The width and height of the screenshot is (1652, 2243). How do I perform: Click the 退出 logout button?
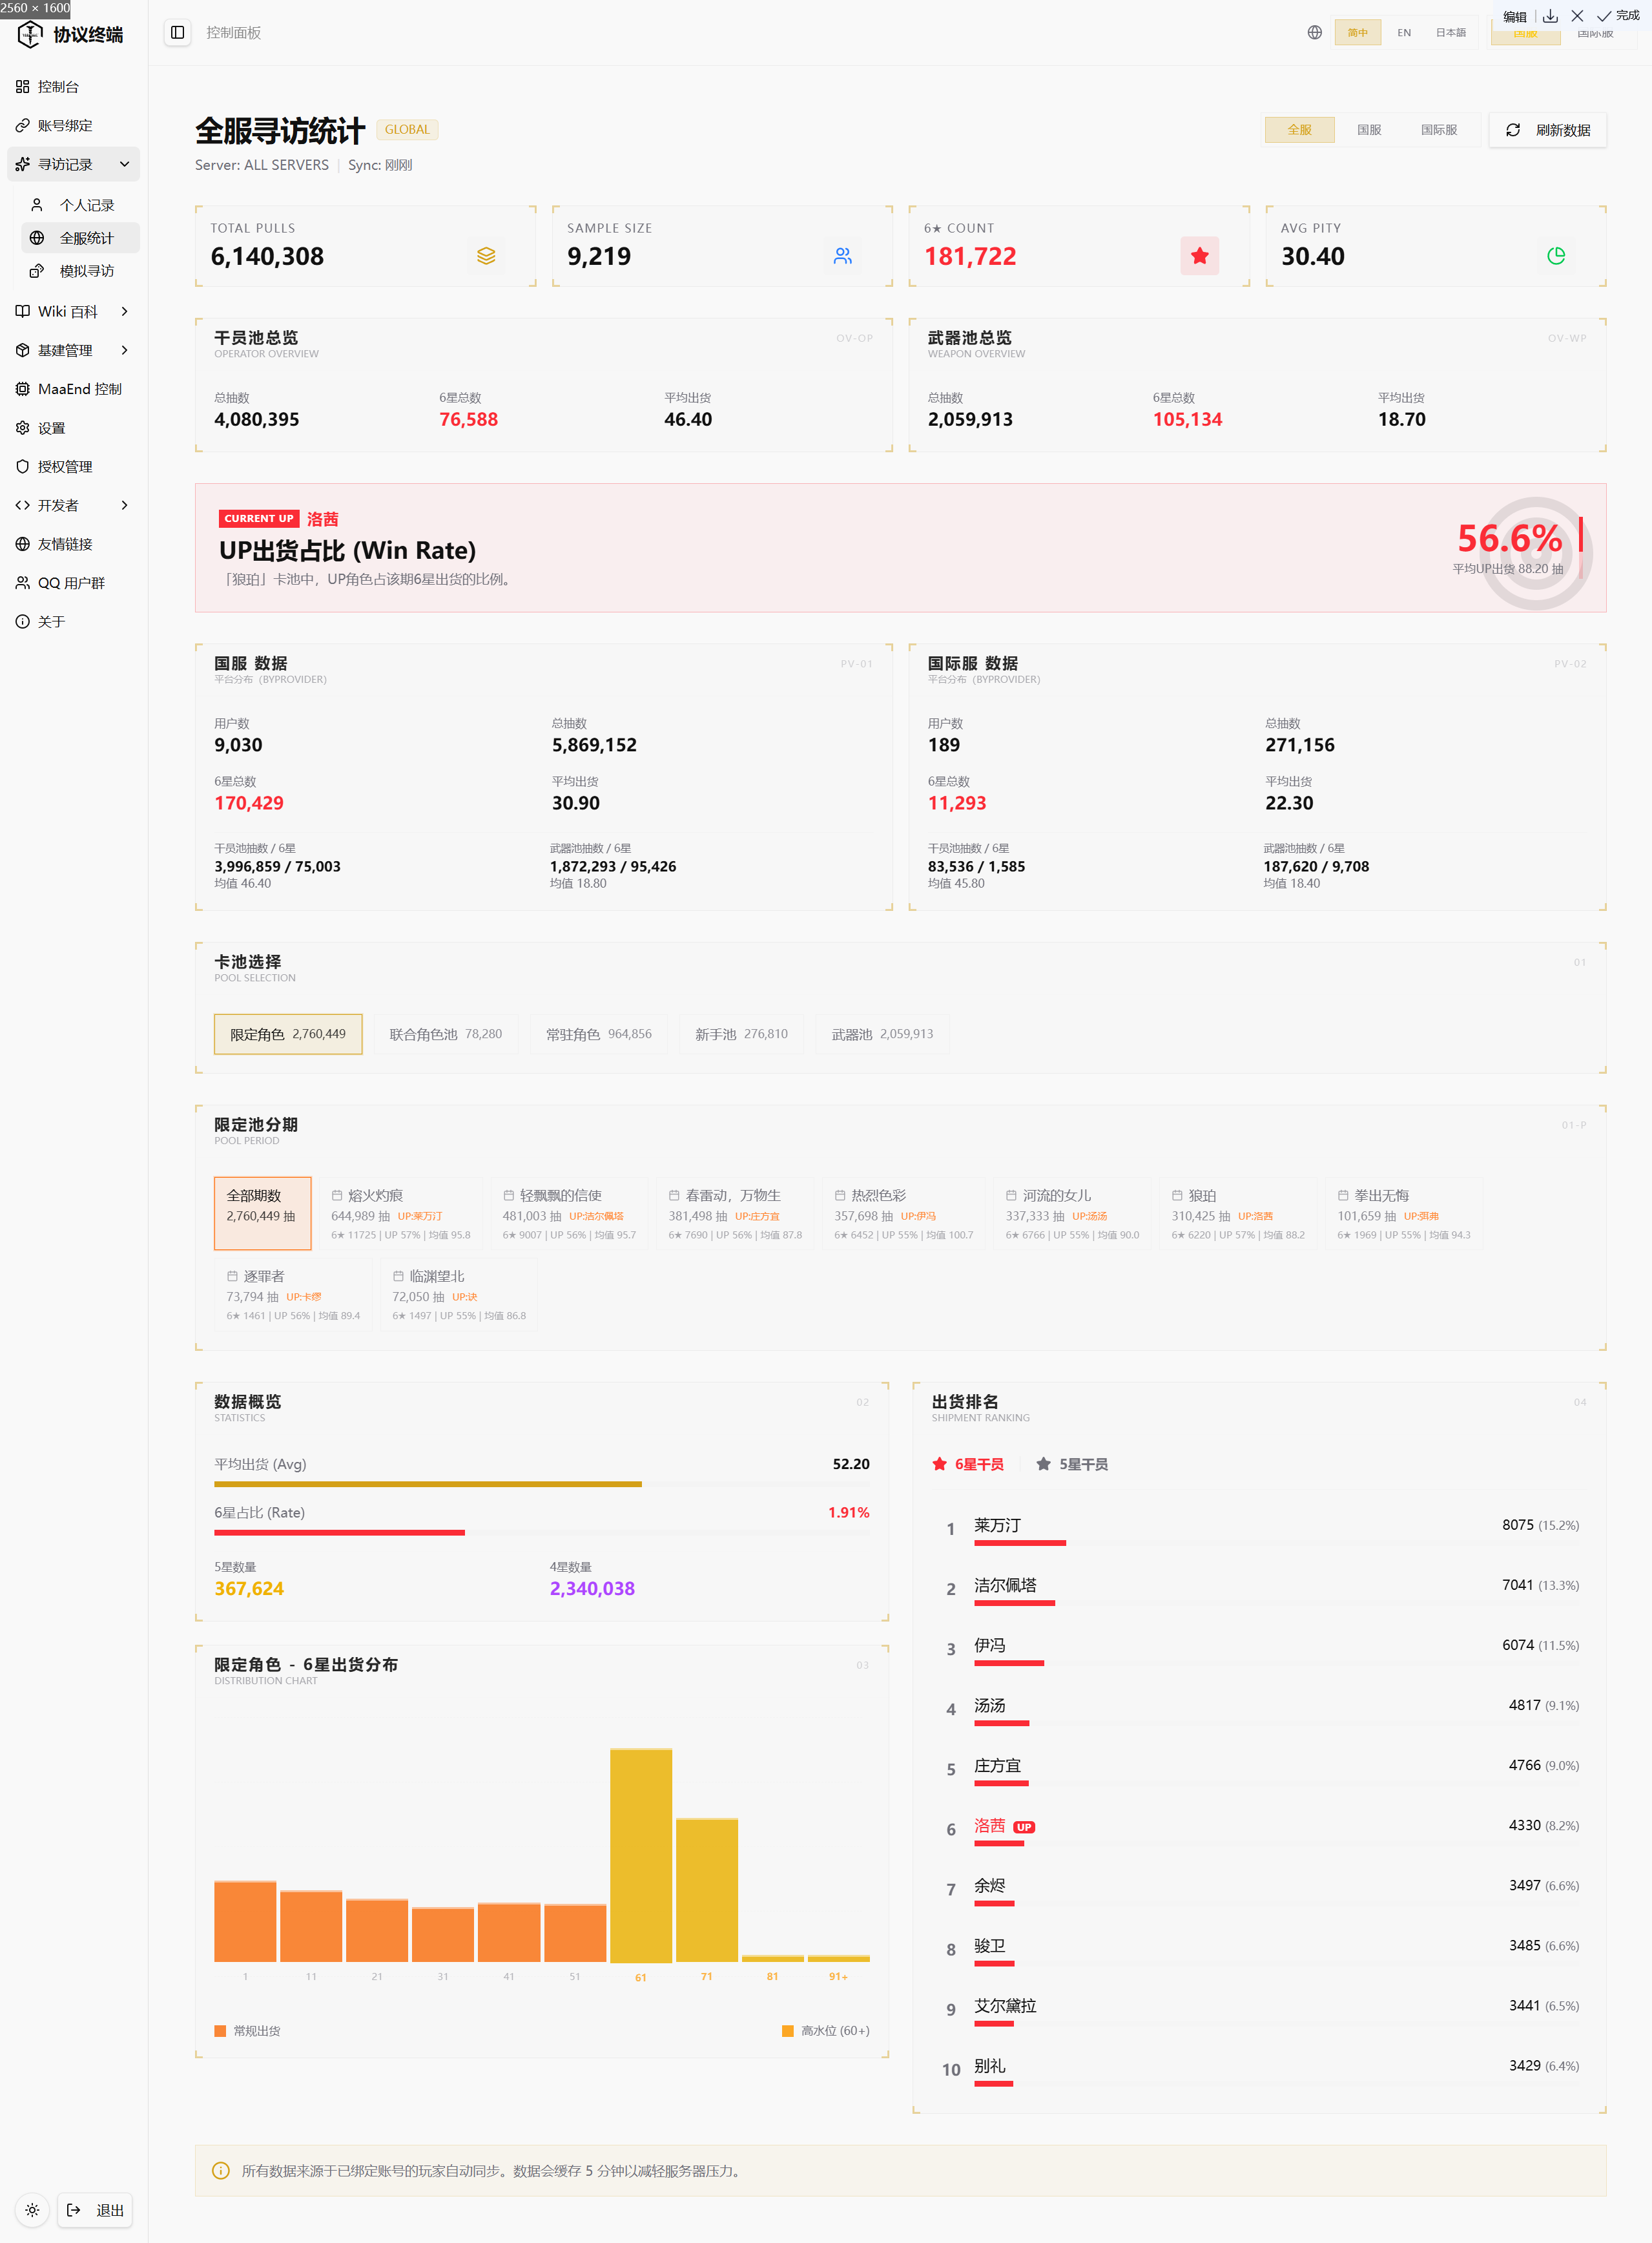[96, 2210]
